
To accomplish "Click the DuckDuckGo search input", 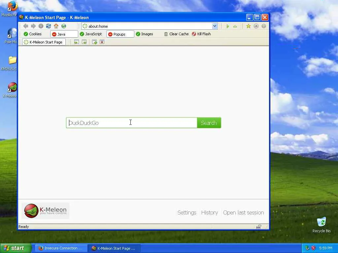I will [x=131, y=123].
